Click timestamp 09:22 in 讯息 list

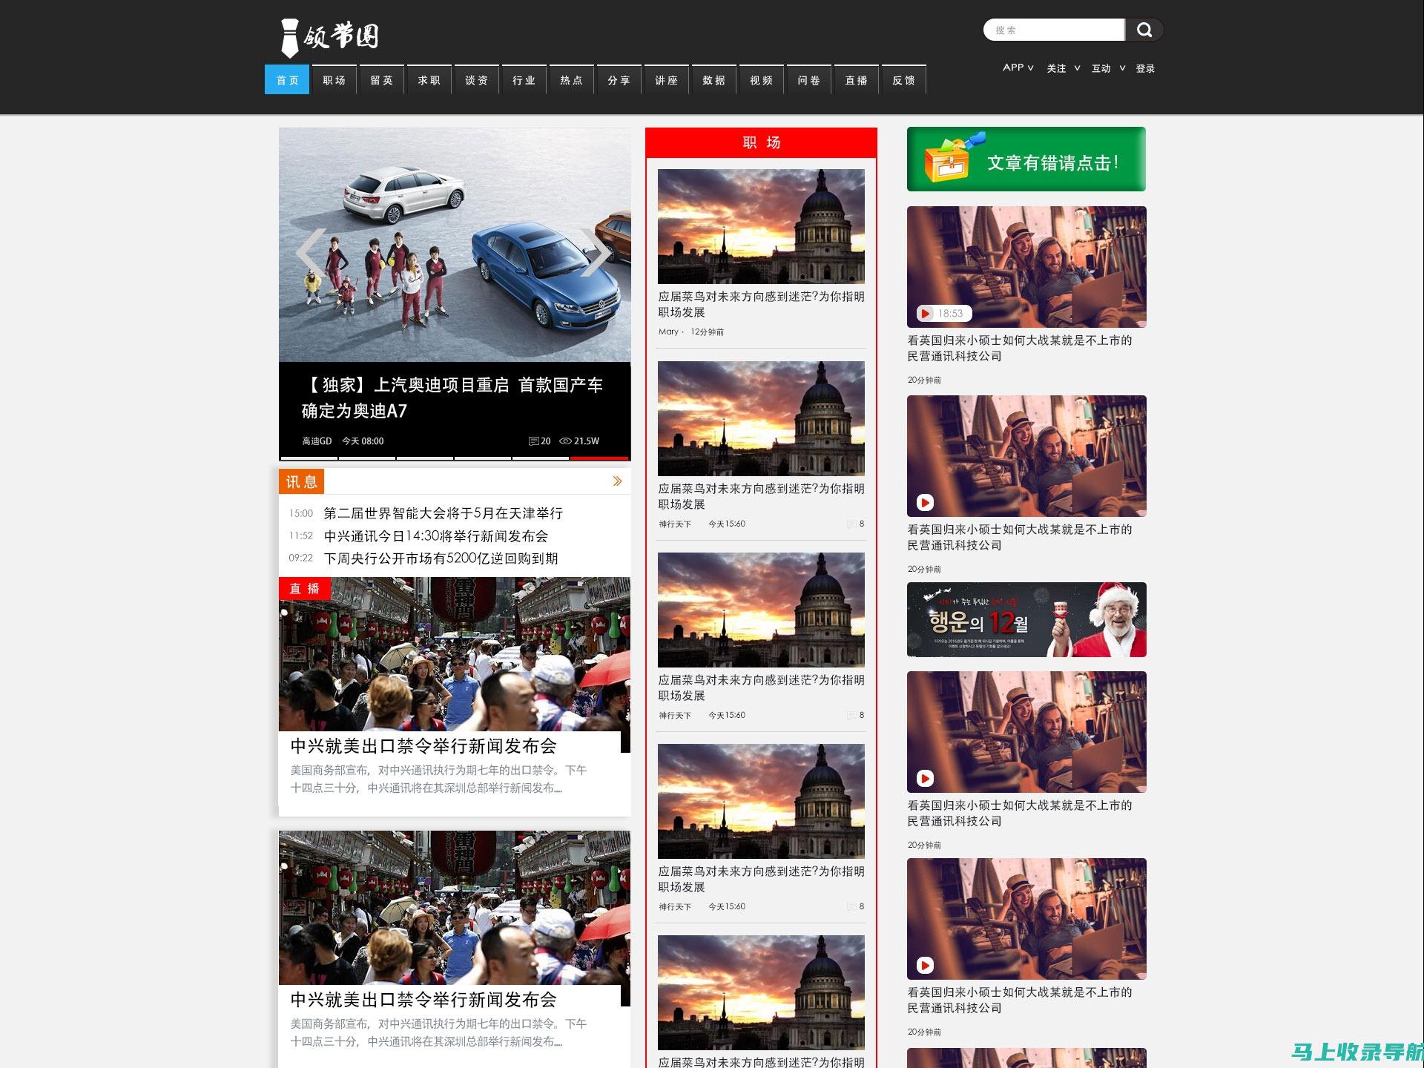tap(301, 558)
